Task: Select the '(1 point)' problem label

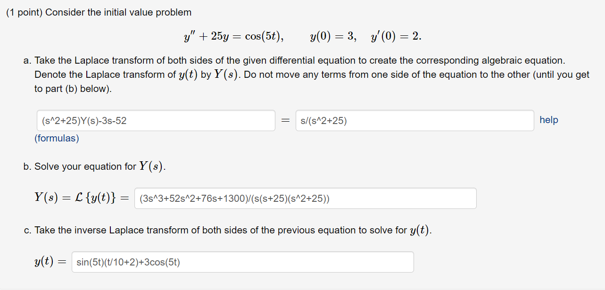Action: pyautogui.click(x=23, y=12)
